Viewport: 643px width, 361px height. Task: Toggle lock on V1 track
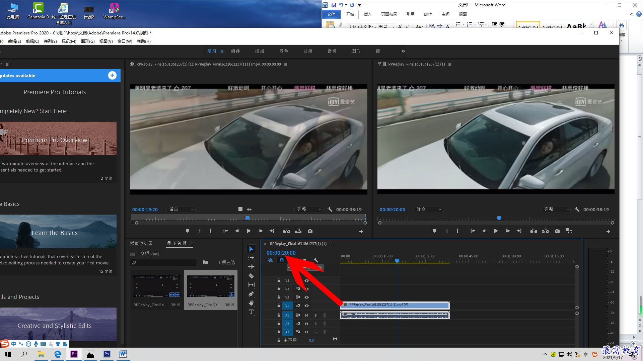(279, 305)
